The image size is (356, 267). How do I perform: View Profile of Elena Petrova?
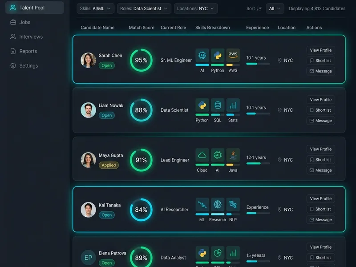click(320, 247)
